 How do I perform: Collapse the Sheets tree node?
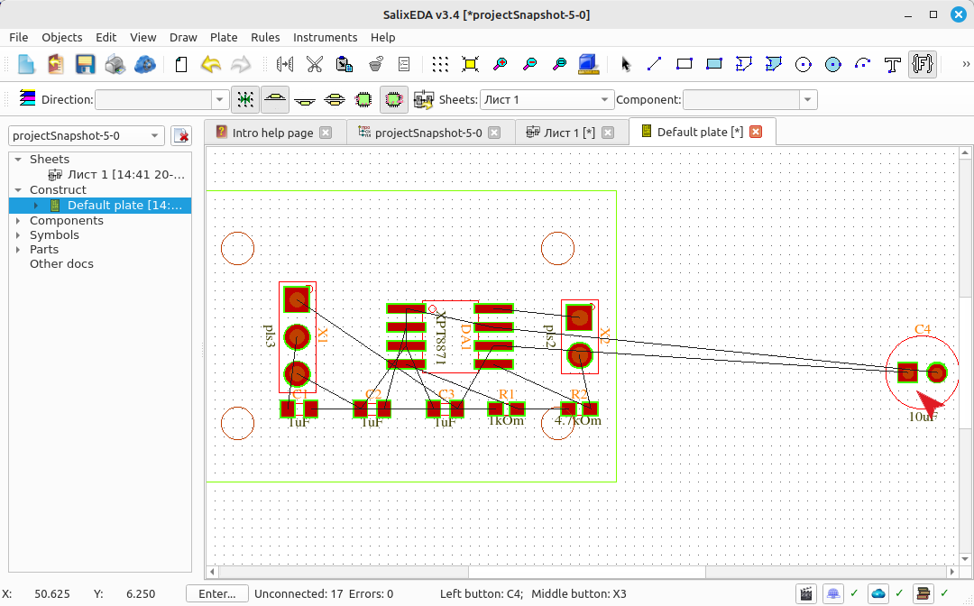18,160
